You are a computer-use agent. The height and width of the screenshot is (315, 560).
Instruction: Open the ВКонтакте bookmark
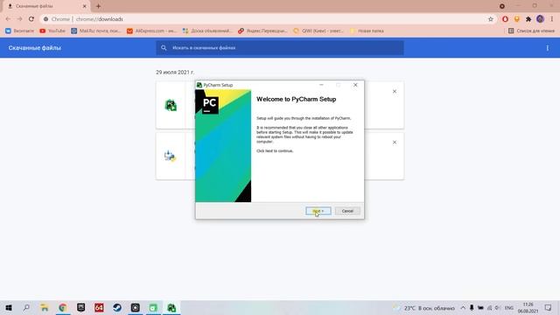pyautogui.click(x=19, y=31)
